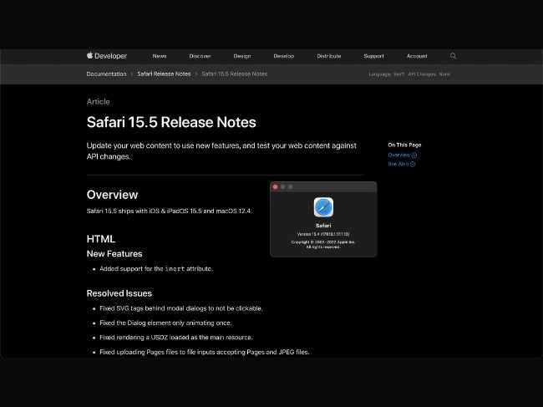Click the Article label
The width and height of the screenshot is (543, 407).
[98, 102]
